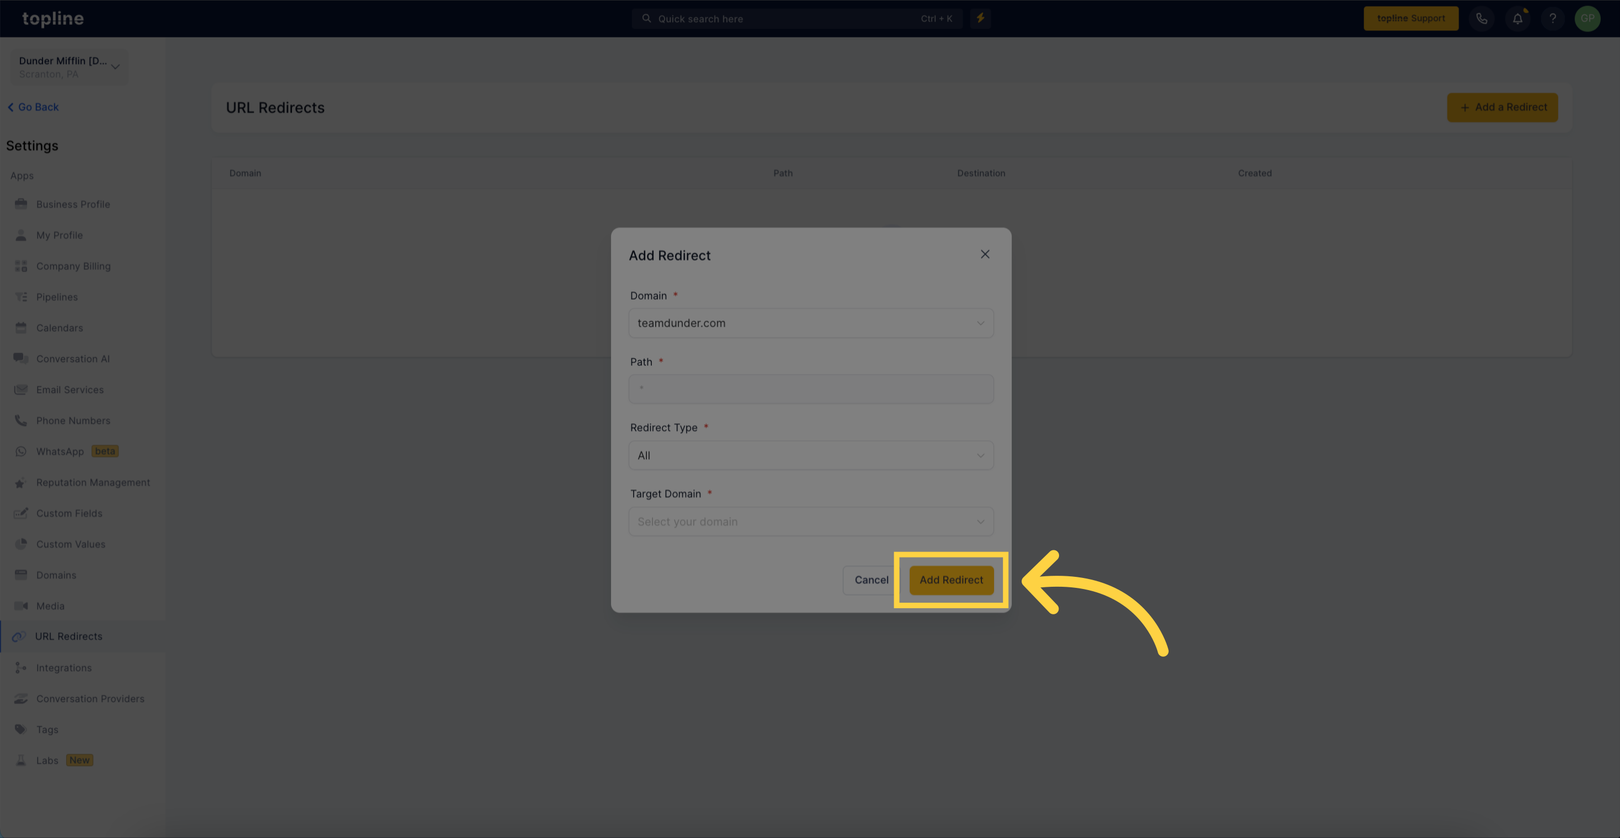The height and width of the screenshot is (838, 1620).
Task: Click the Custom Values pie icon
Action: (x=21, y=544)
